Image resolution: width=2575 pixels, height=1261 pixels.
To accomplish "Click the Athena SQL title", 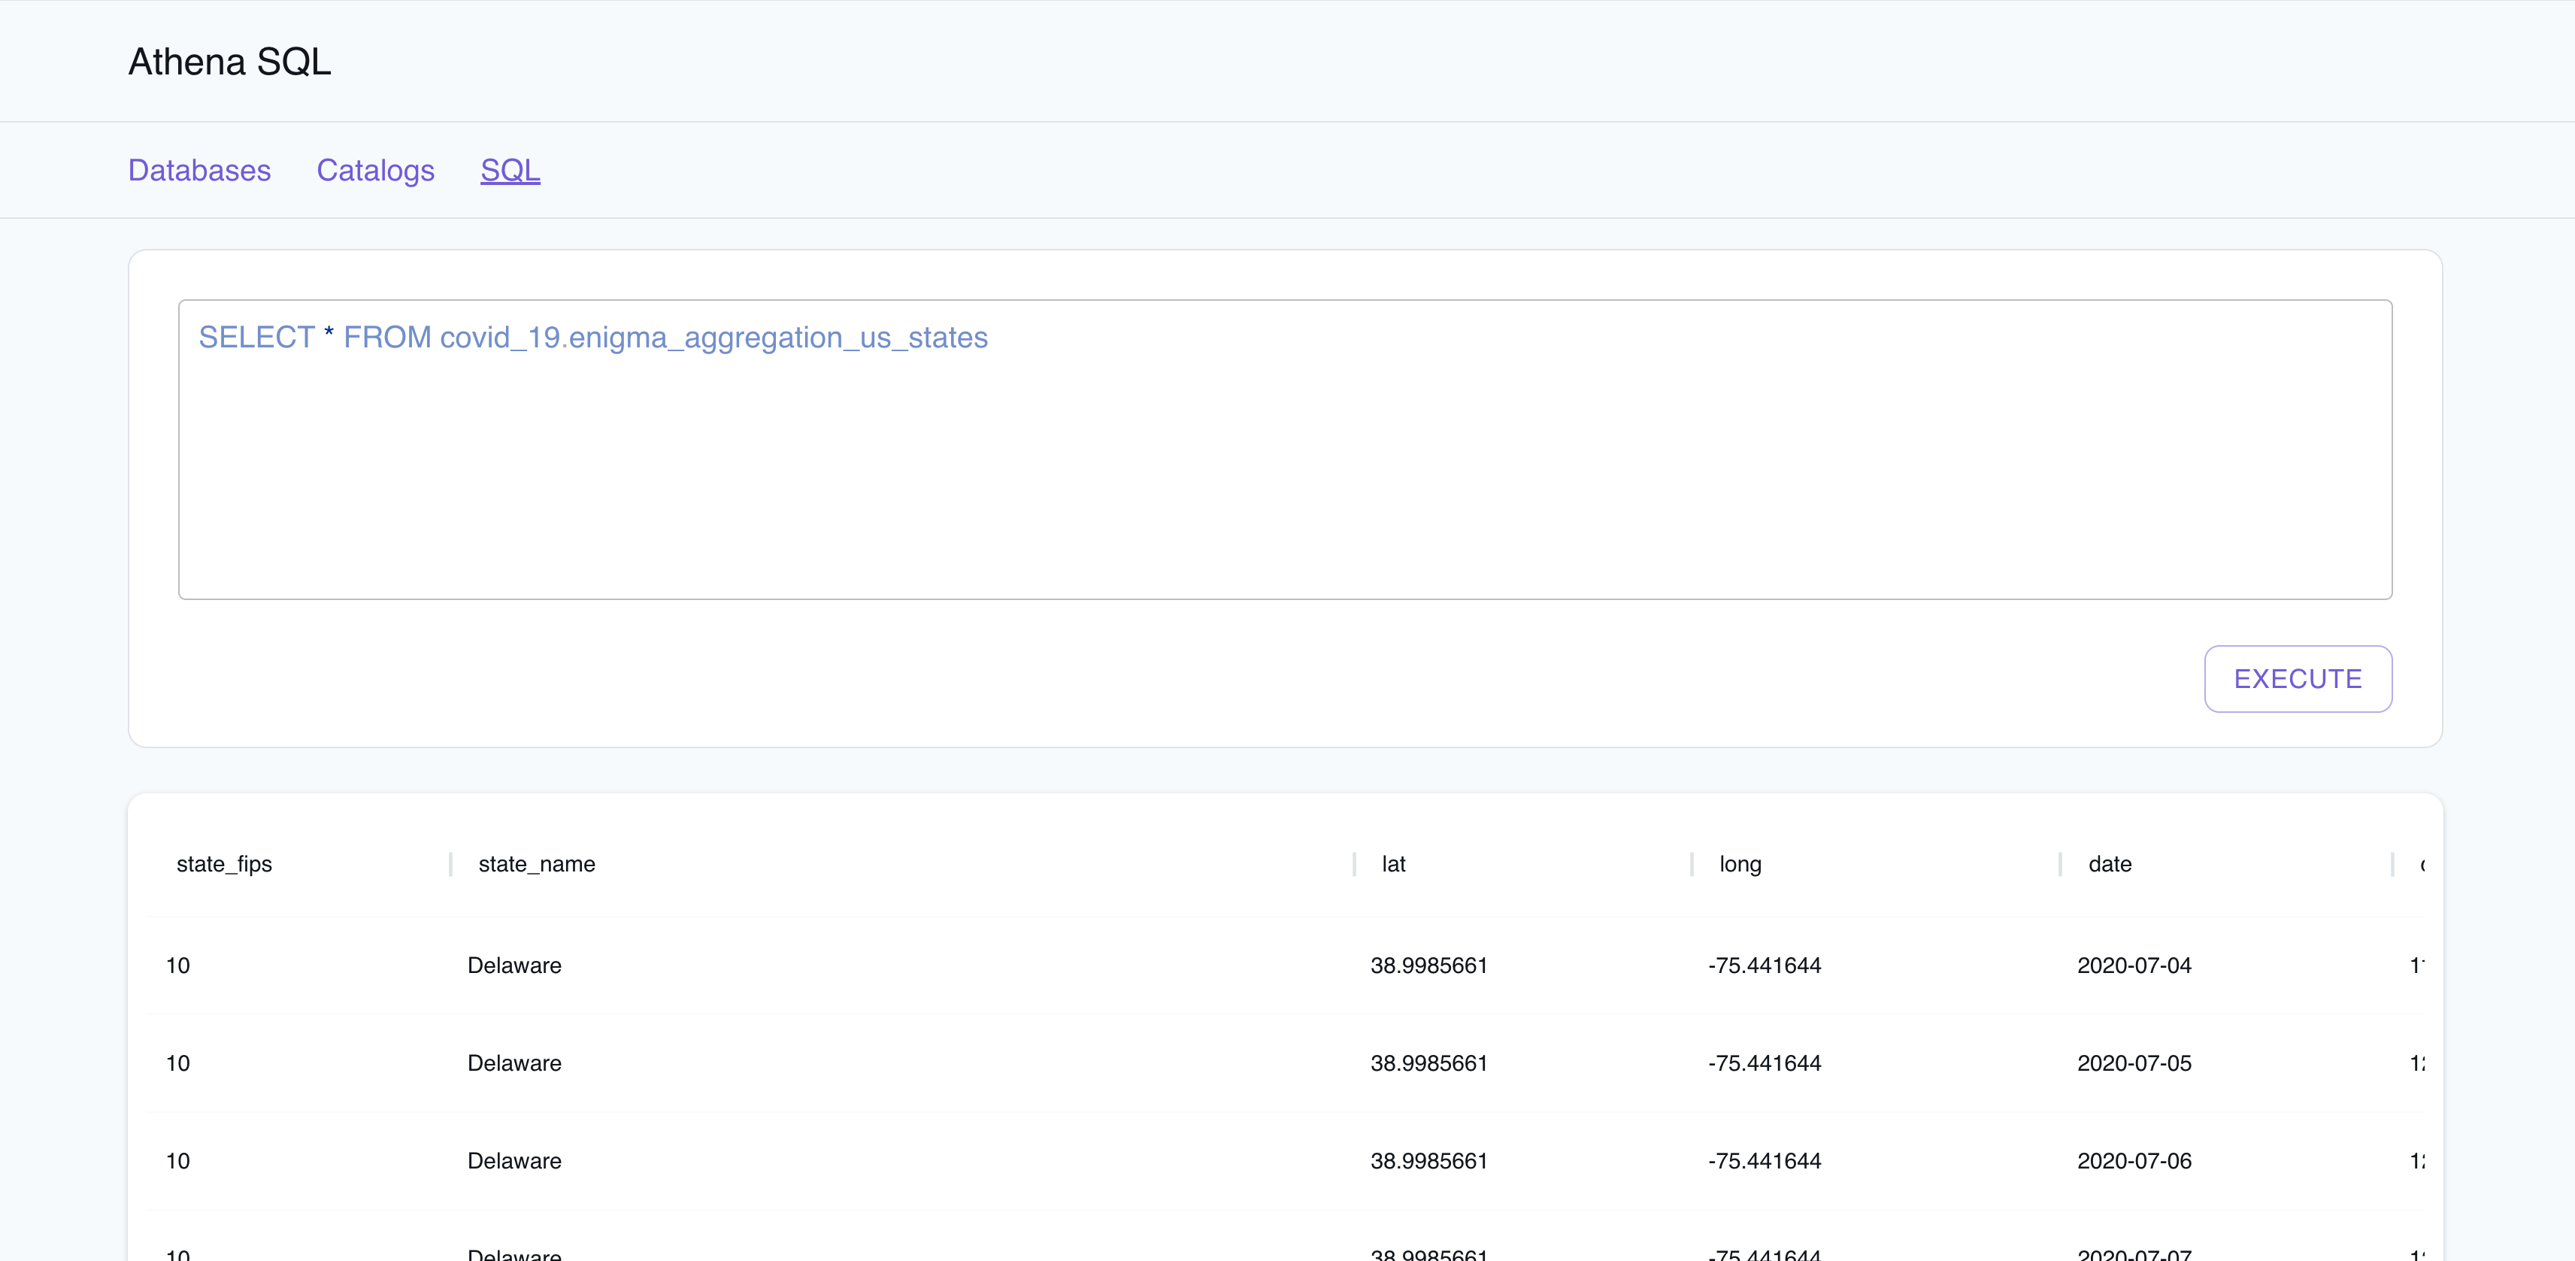I will (x=229, y=62).
